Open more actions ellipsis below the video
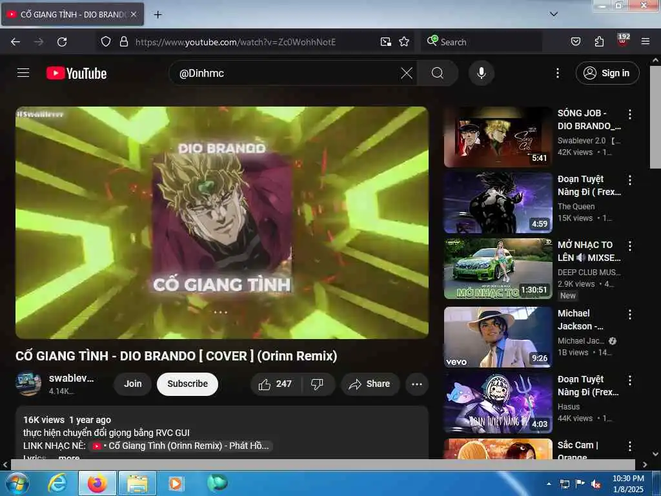 point(417,384)
